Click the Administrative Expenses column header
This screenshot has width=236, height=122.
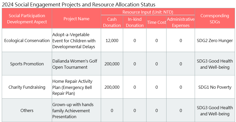[181, 22]
